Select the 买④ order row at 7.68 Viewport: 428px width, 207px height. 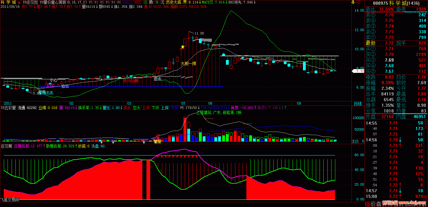[396, 66]
